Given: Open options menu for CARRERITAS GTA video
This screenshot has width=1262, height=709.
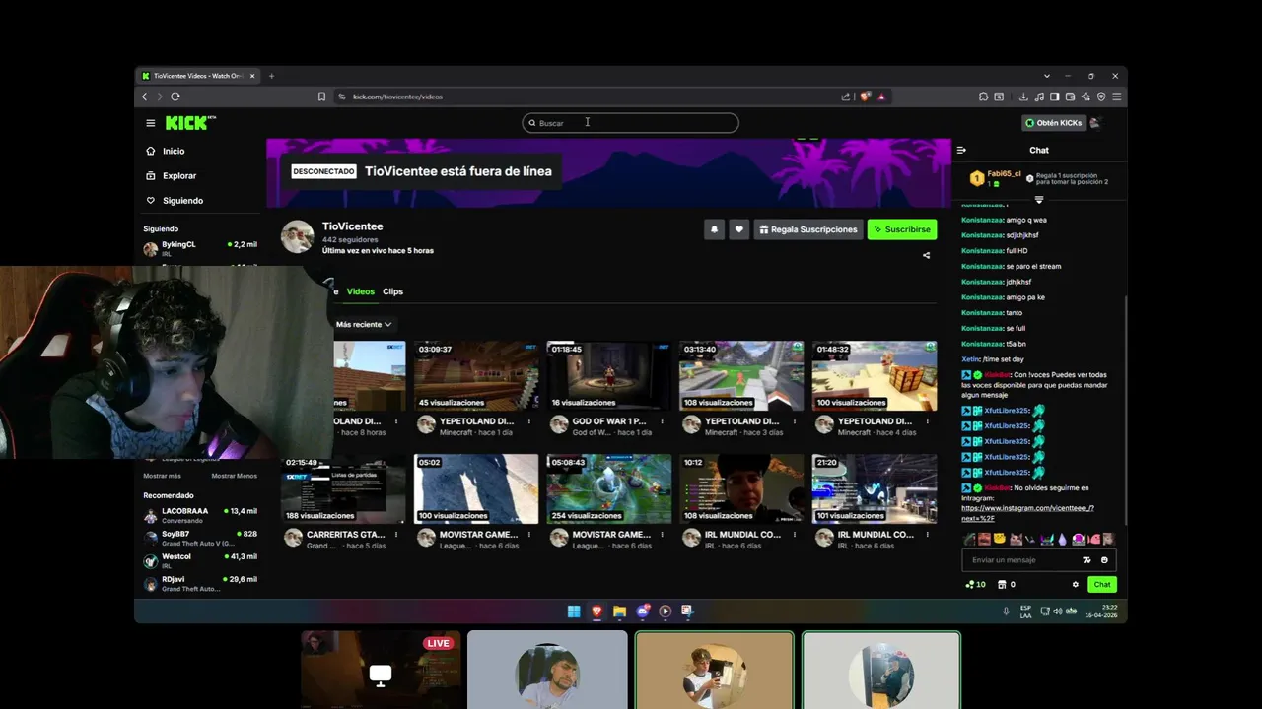Looking at the screenshot, I should coord(396,535).
